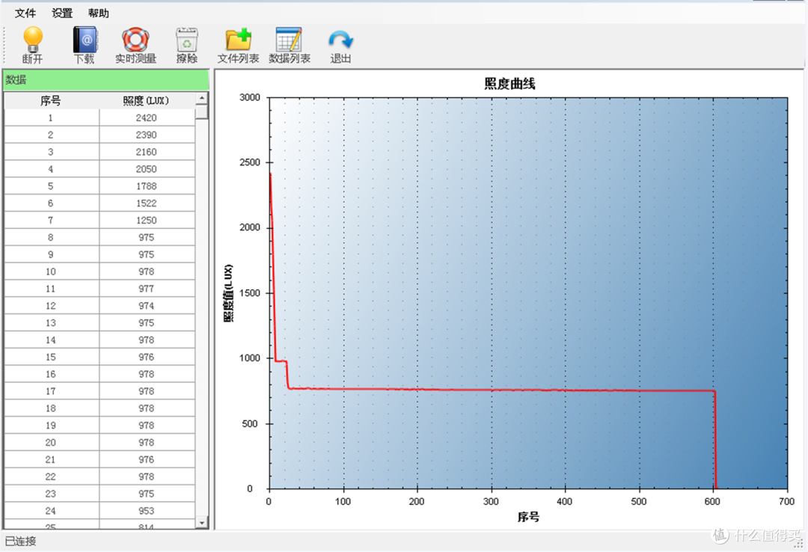Screen dimensions: 808x552
Task: Select row 24 with value 953
Action: [100, 511]
